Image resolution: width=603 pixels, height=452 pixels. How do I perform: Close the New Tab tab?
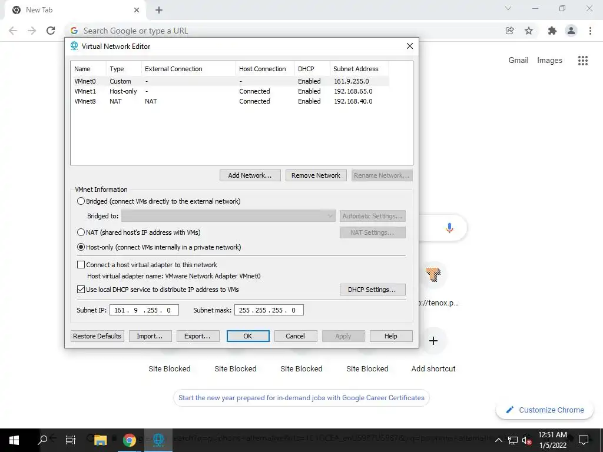[137, 10]
